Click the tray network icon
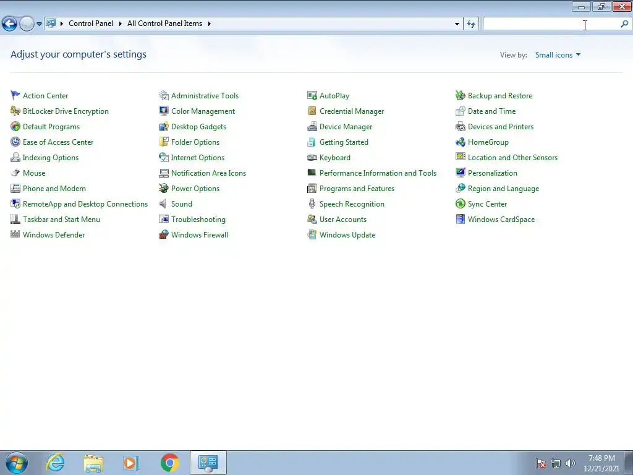 (x=556, y=463)
